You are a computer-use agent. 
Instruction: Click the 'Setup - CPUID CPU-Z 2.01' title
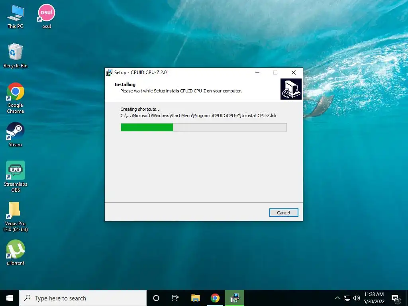141,73
